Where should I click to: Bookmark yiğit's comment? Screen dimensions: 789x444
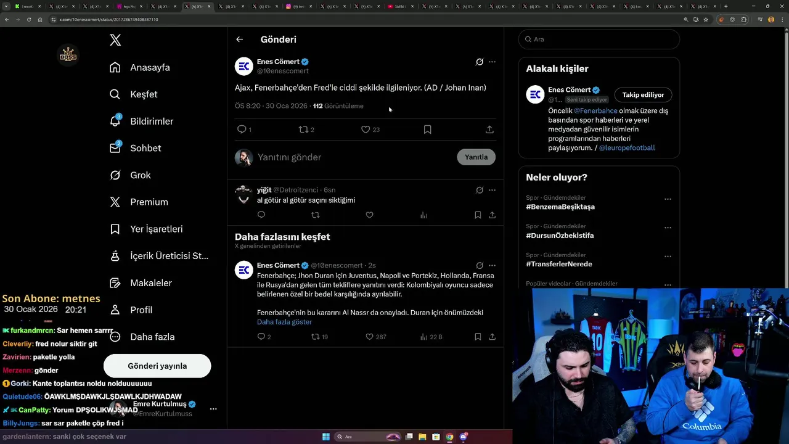tap(478, 215)
